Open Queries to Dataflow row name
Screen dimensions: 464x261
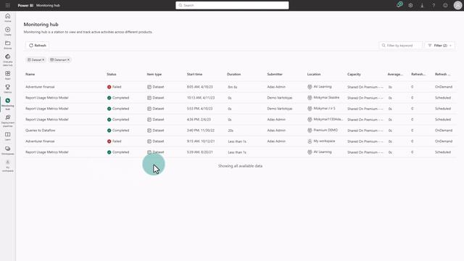click(41, 130)
